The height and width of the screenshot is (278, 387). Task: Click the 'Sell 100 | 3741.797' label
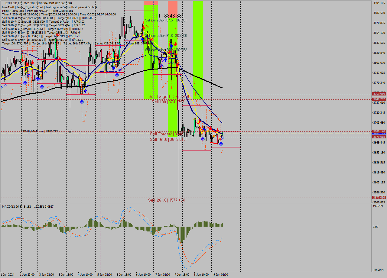tap(168, 102)
